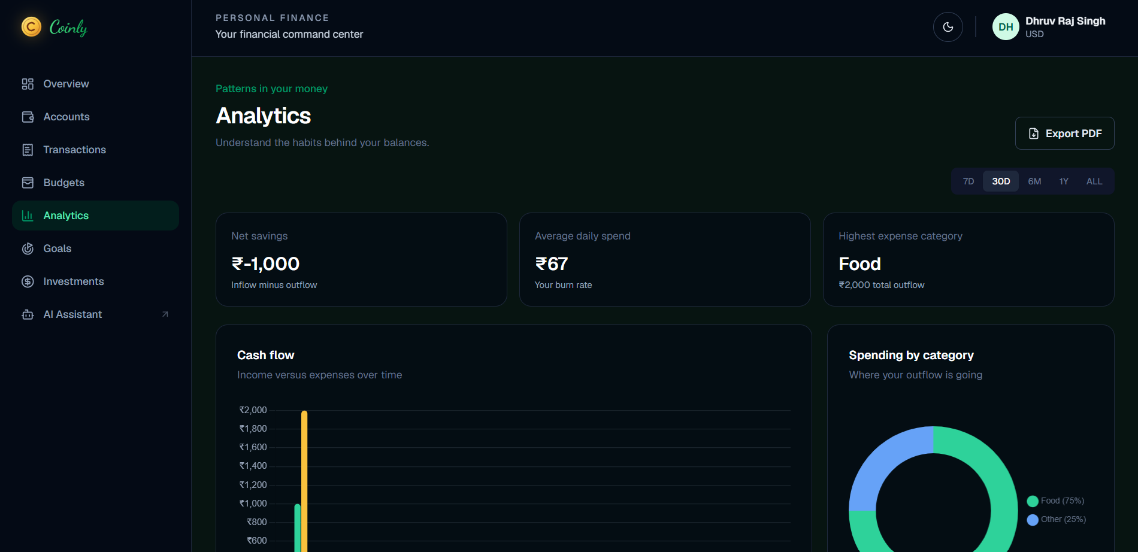Click the green Food legend swatch
This screenshot has width=1138, height=552.
[x=1033, y=501]
